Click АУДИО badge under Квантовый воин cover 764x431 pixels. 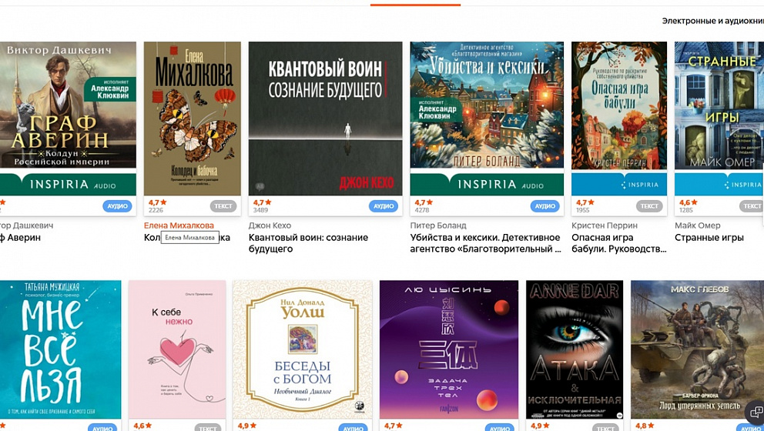point(384,206)
